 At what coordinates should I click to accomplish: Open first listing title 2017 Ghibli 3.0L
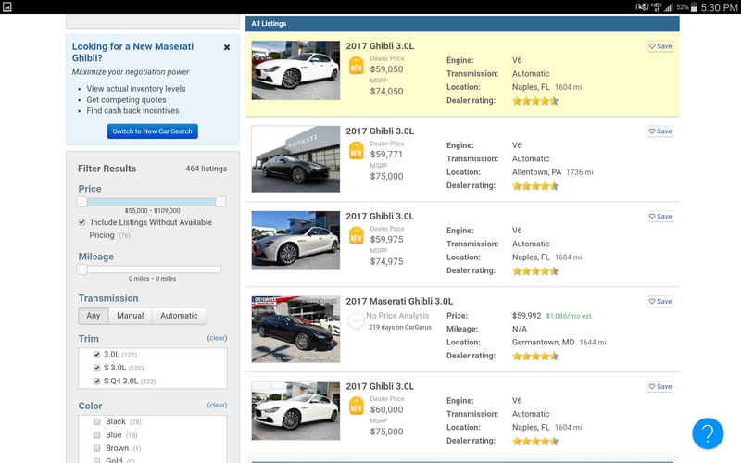coord(380,46)
